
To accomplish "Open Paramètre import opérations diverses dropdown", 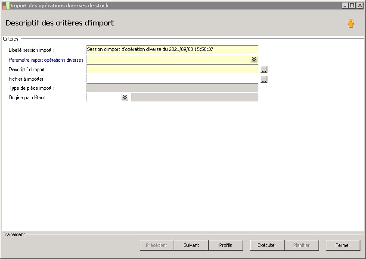I will click(x=254, y=59).
